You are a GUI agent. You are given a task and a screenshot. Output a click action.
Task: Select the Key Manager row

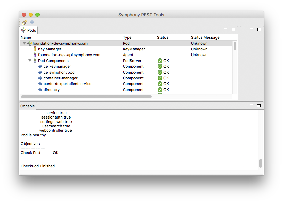click(126, 49)
